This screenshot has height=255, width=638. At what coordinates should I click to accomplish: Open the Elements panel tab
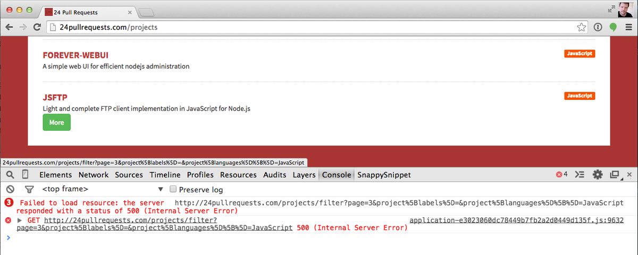pyautogui.click(x=55, y=175)
